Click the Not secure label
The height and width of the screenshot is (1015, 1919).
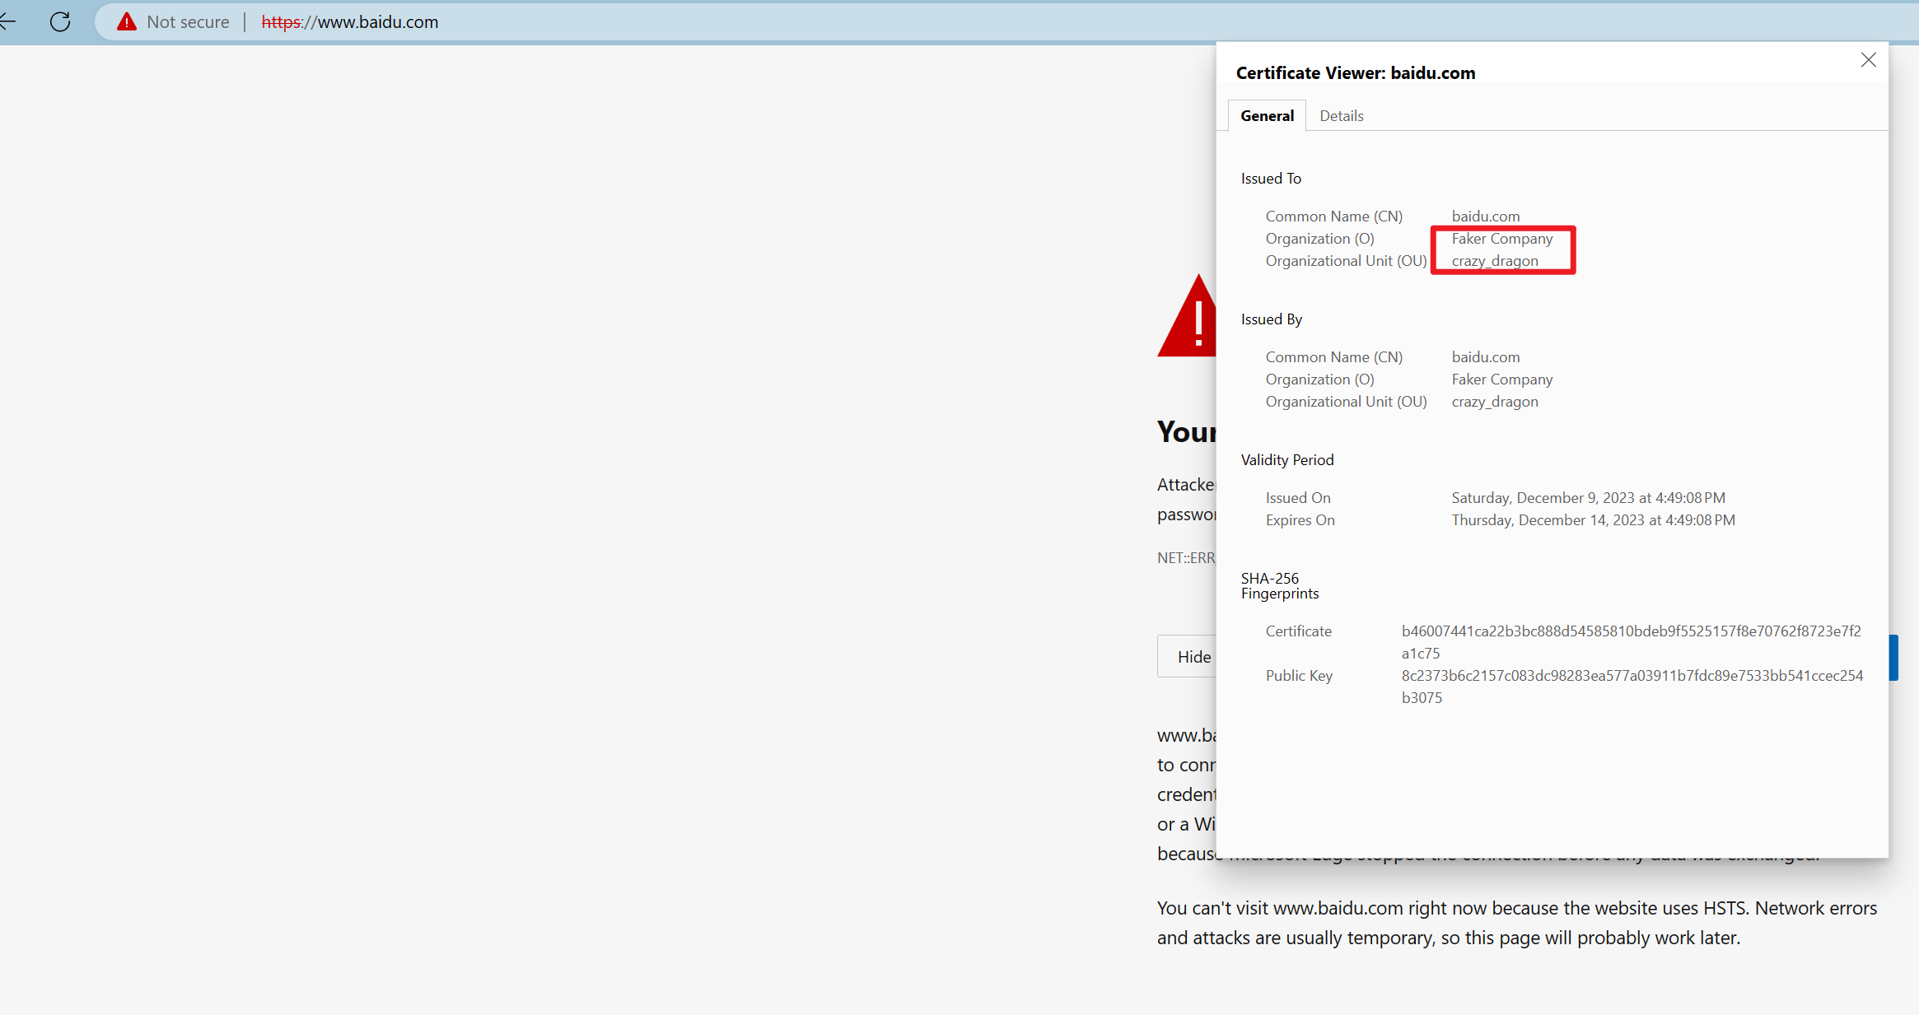click(188, 22)
